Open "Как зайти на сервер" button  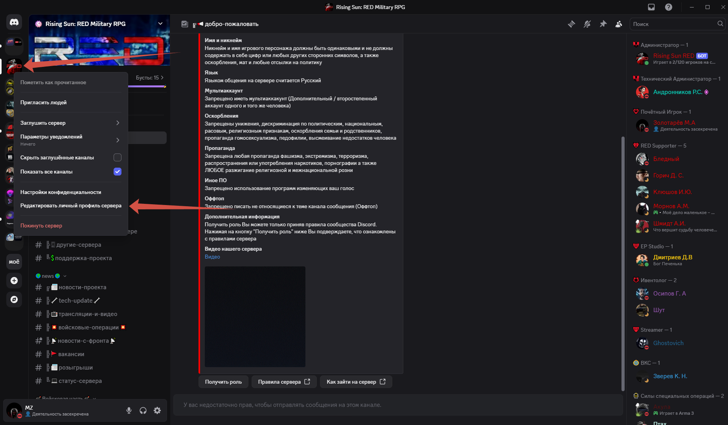(x=356, y=382)
